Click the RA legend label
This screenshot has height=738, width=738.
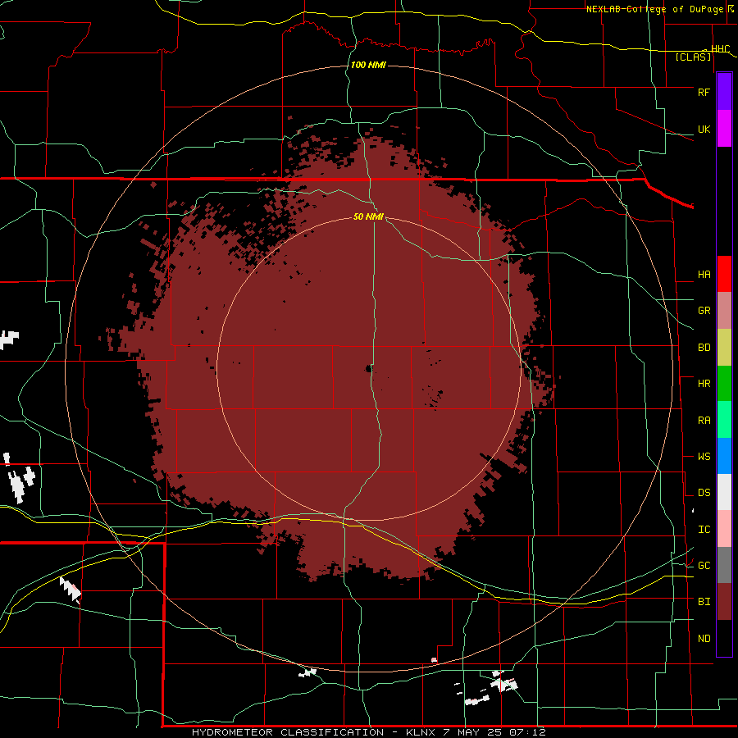coord(704,421)
